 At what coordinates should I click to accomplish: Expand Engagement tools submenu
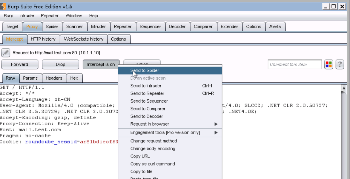(170, 133)
